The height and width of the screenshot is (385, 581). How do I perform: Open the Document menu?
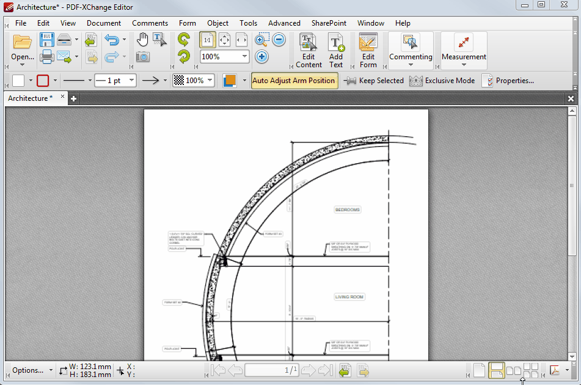[103, 23]
